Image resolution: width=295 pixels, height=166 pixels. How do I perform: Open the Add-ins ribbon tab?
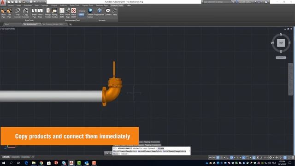(x=64, y=6)
